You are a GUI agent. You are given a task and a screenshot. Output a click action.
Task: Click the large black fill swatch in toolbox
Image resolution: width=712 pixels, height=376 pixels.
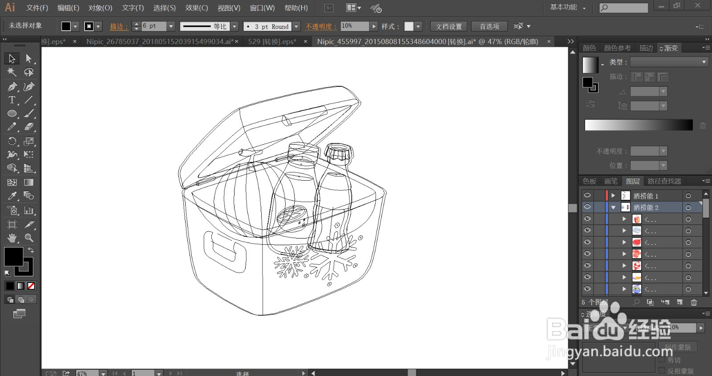[13, 256]
